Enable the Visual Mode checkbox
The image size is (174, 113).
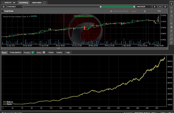click(x=2, y=11)
